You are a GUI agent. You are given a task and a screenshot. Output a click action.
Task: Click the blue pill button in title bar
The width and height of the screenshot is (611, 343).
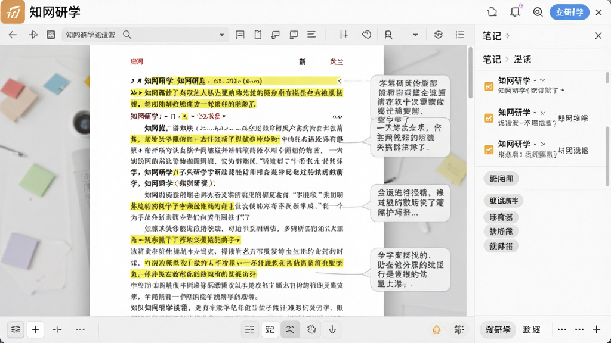click(x=569, y=12)
